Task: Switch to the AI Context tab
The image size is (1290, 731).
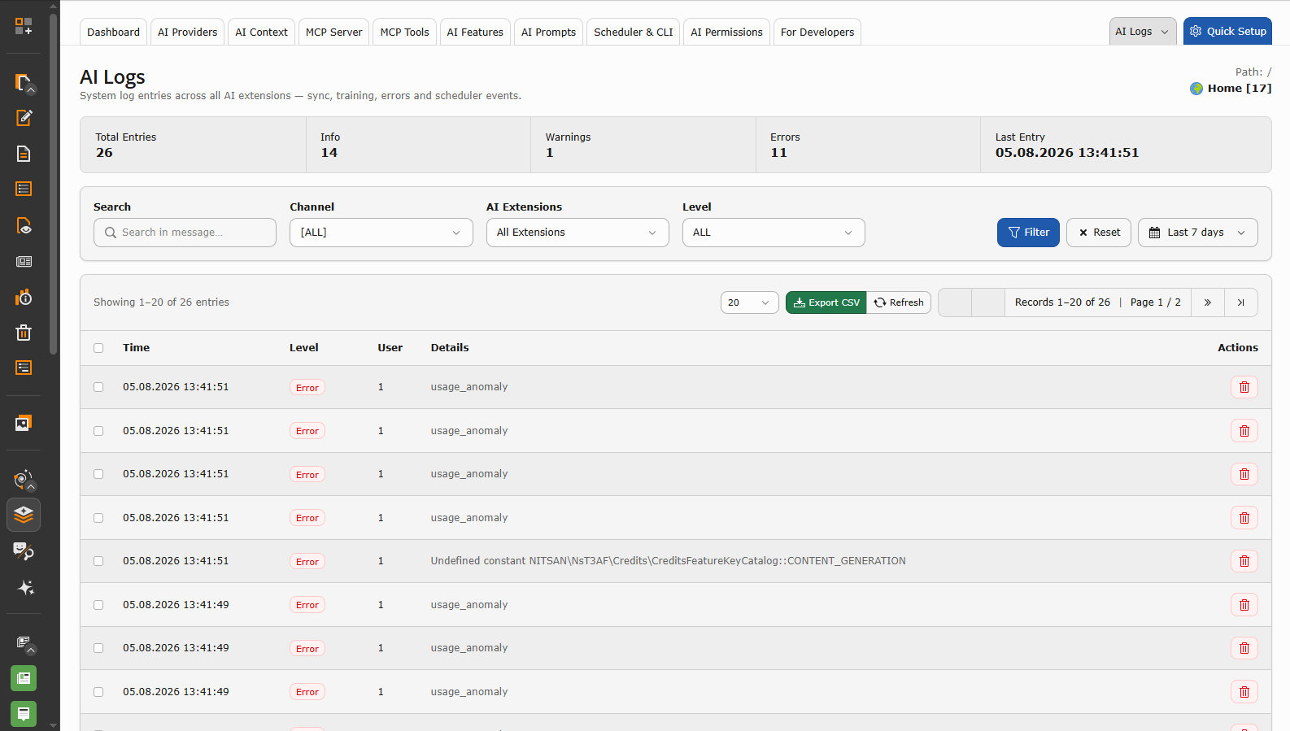Action: pyautogui.click(x=261, y=33)
